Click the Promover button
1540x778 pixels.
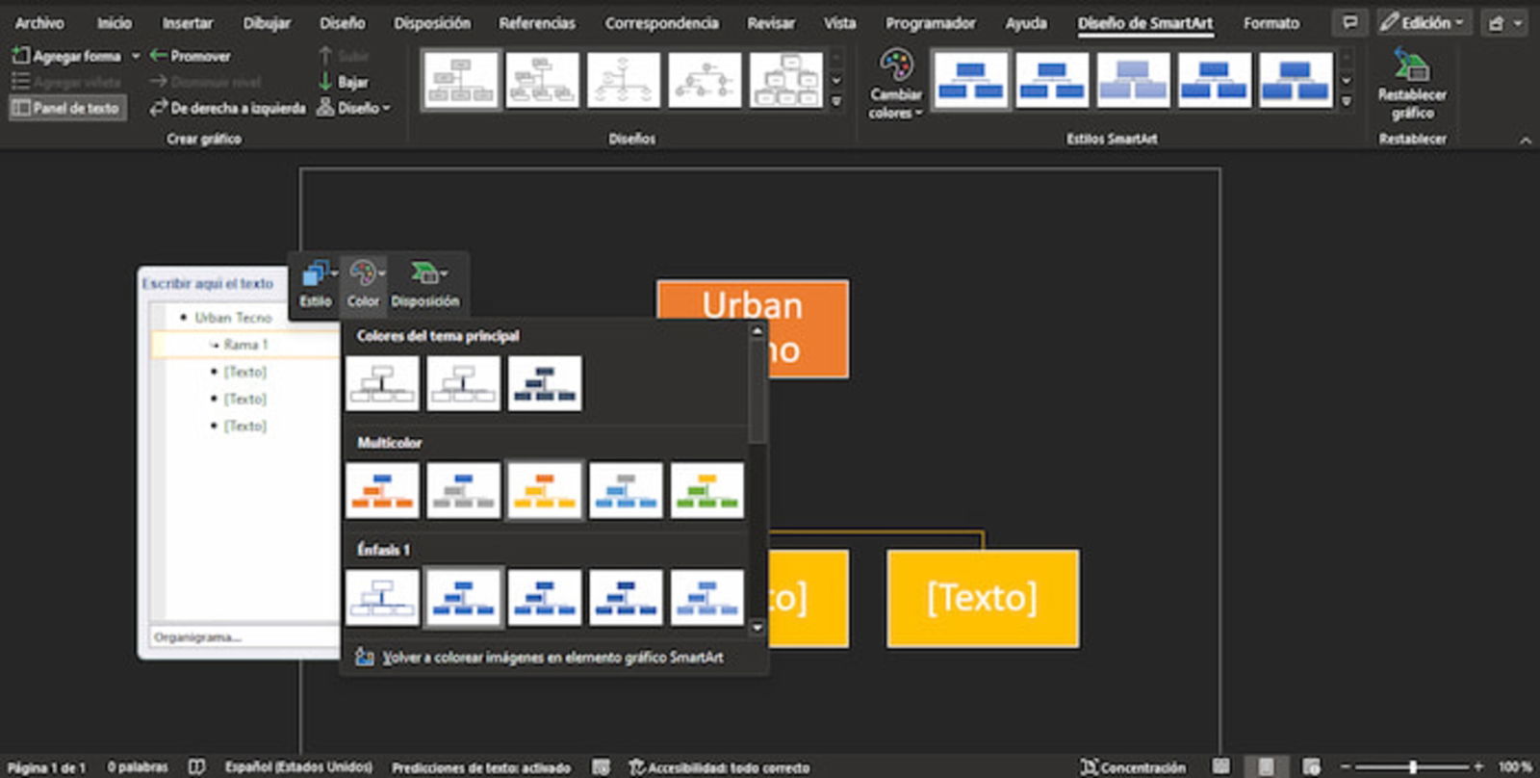pyautogui.click(x=191, y=56)
